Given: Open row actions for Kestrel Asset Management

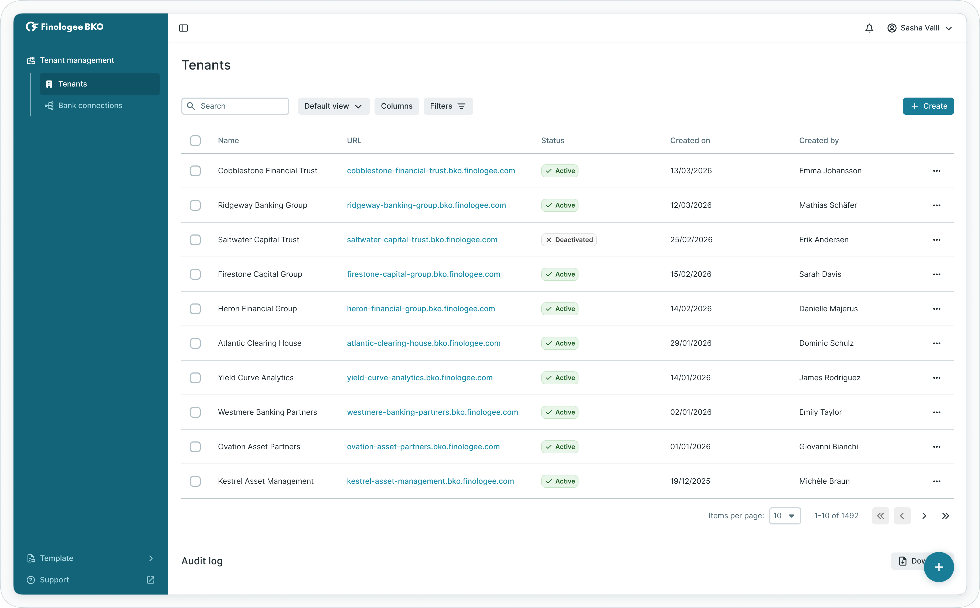Looking at the screenshot, I should [937, 481].
